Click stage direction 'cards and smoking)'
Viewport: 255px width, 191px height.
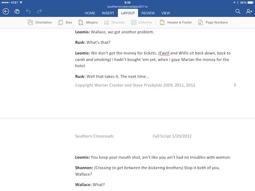click(x=93, y=60)
